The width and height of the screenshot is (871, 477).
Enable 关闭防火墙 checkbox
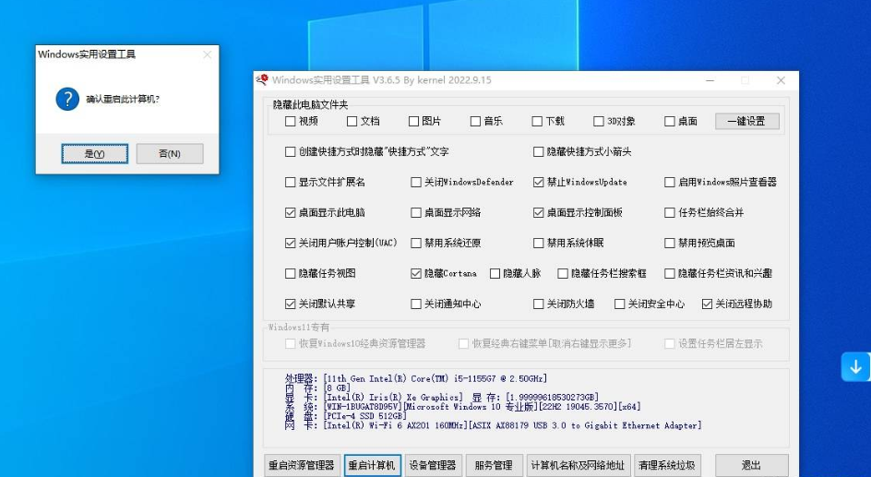(x=538, y=304)
